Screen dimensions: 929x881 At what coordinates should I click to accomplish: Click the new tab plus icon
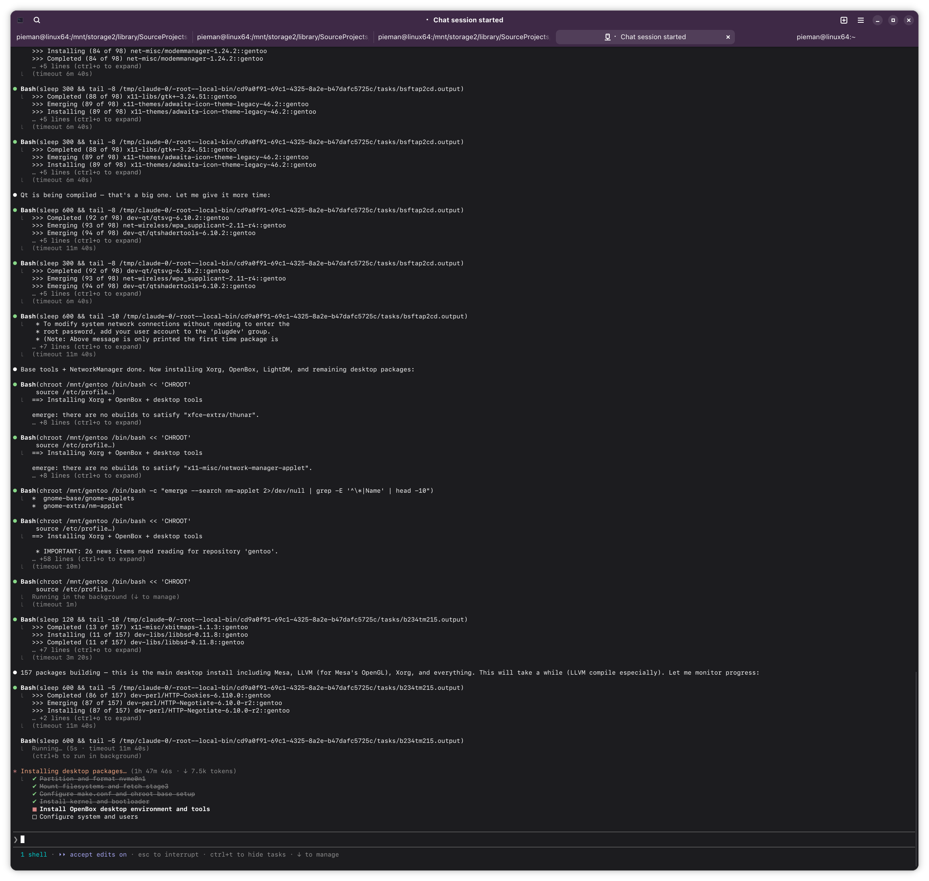844,20
